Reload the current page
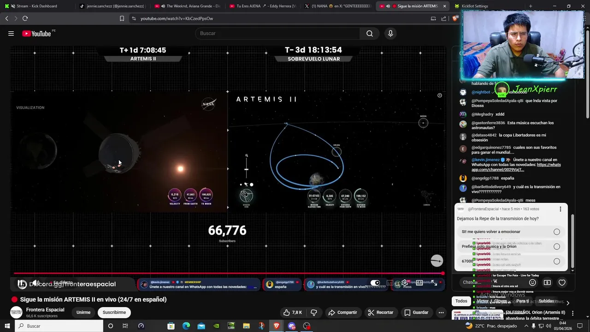Image resolution: width=590 pixels, height=332 pixels. [25, 18]
